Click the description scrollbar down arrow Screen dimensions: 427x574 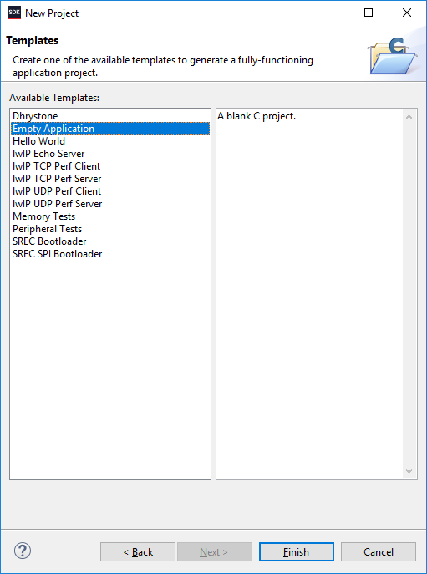coord(409,470)
